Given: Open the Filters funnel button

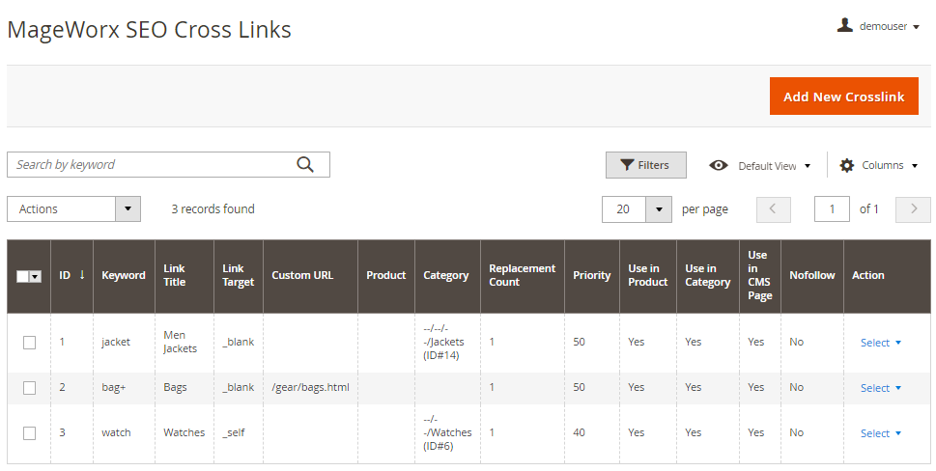Looking at the screenshot, I should tap(645, 165).
